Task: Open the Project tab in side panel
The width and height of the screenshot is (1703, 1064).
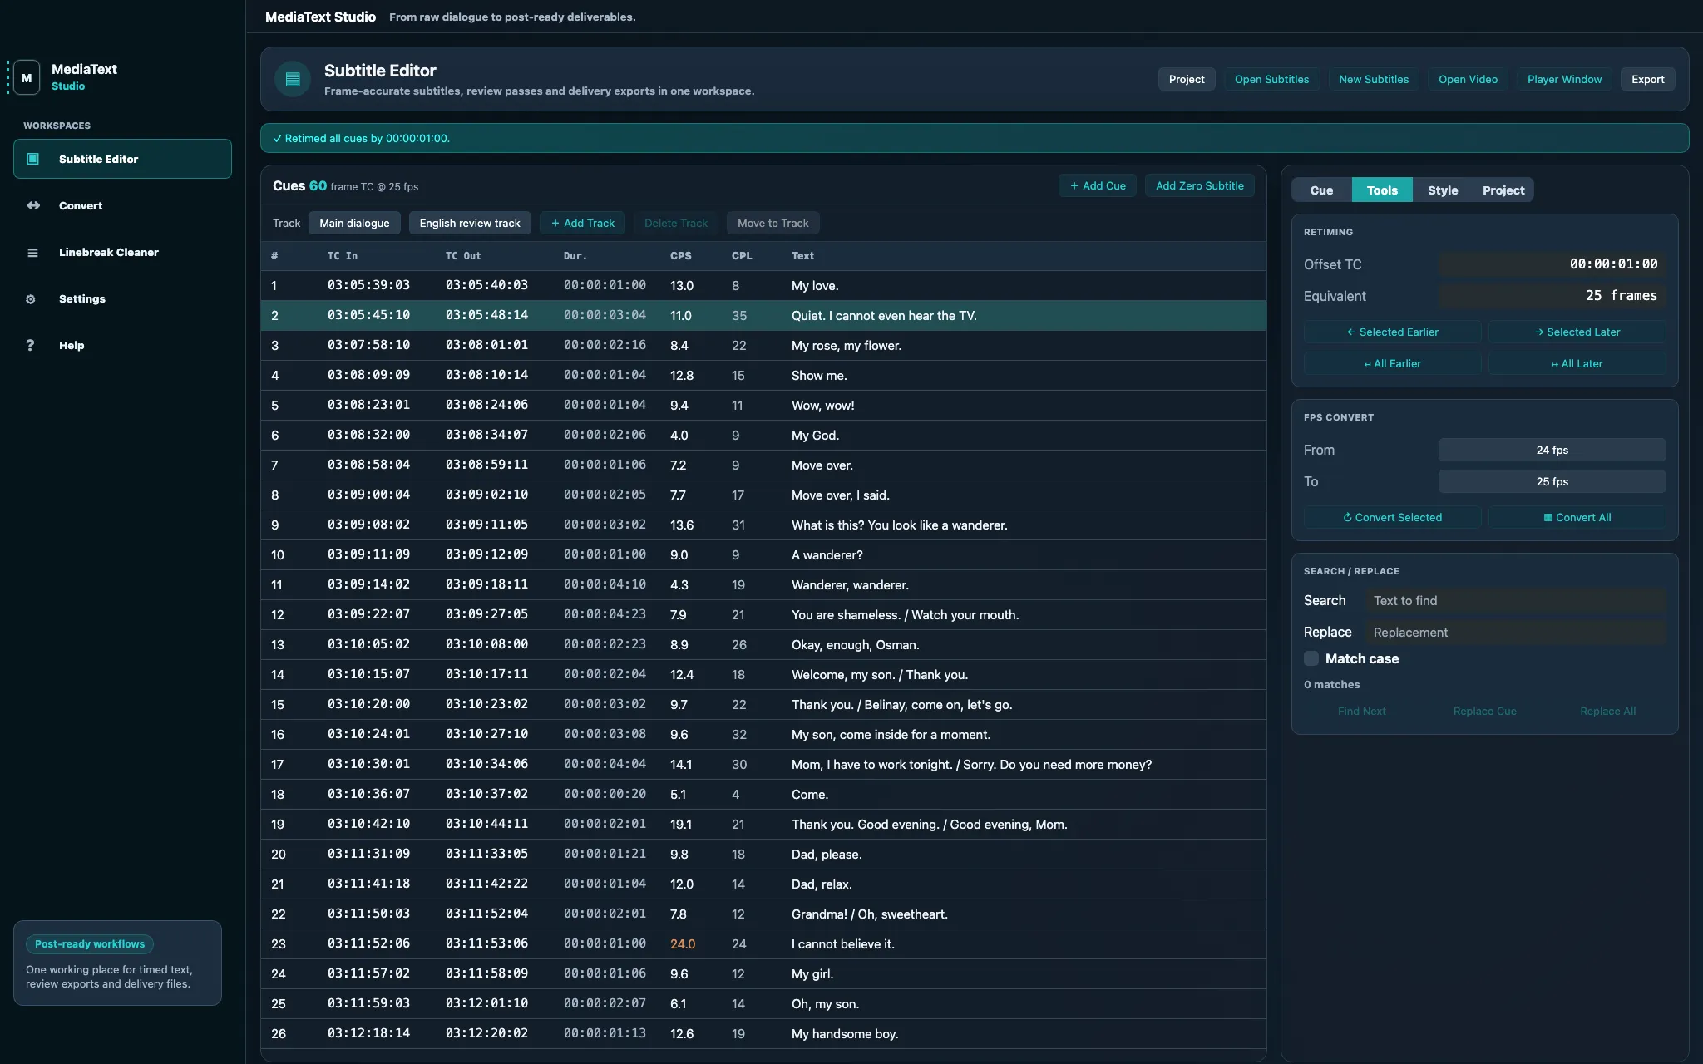Action: pos(1503,190)
